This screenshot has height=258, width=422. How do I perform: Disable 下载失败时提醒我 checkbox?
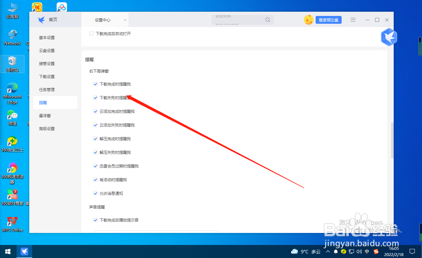[x=95, y=98]
